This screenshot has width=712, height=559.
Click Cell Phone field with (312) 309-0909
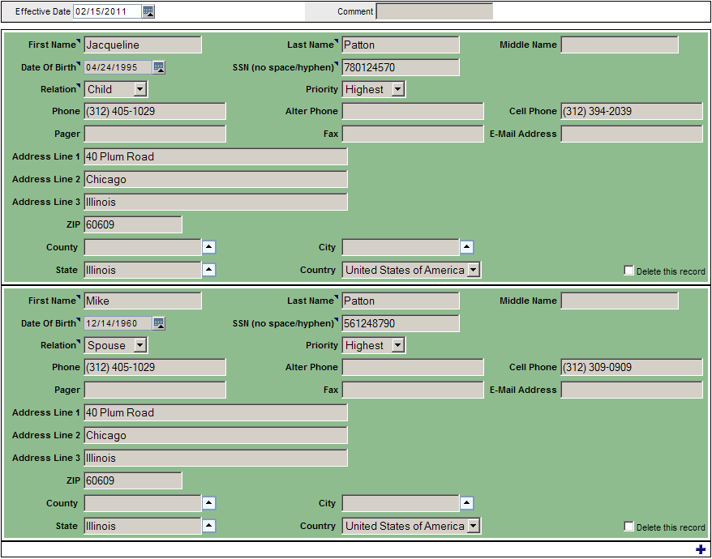tap(632, 367)
